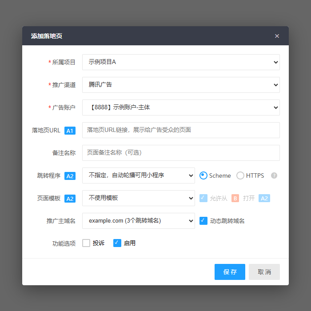Click the 添加落地页 dialog title
Screen dimensions: 311x311
point(47,36)
